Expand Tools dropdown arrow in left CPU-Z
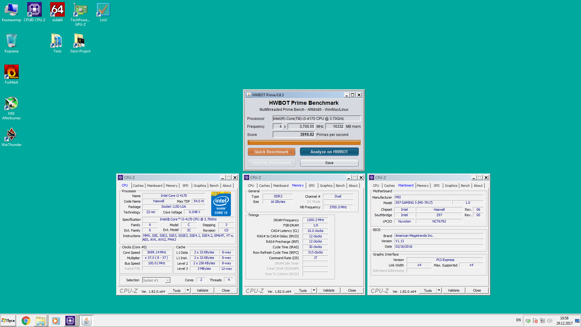The image size is (581, 327). 188,290
